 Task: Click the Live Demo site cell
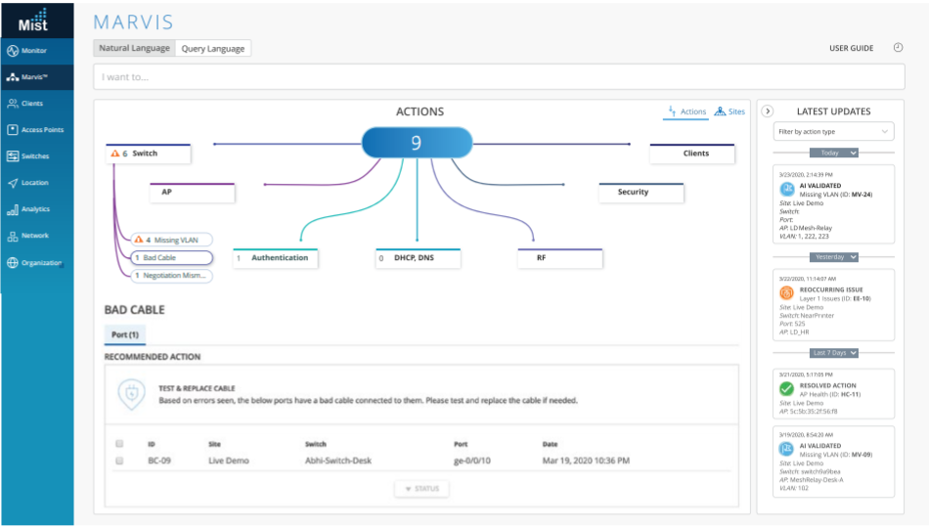click(x=229, y=462)
